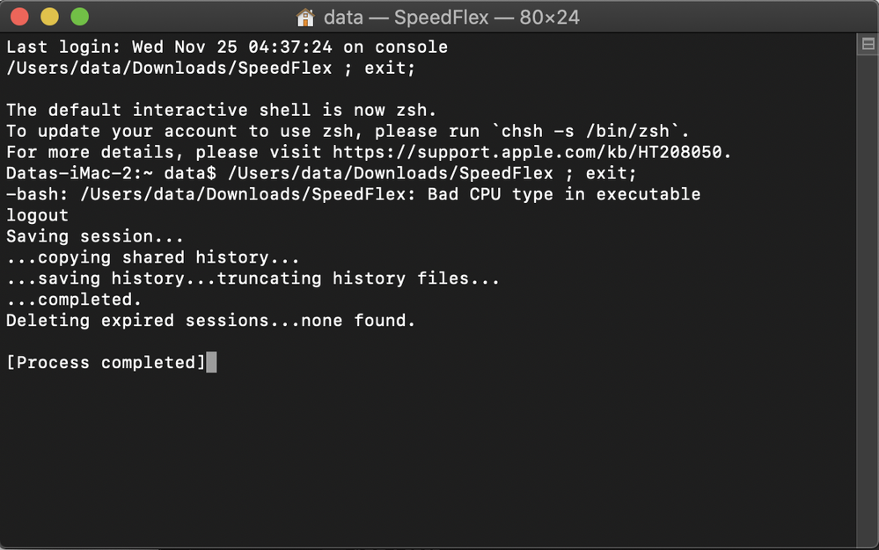Click the 'Bad CPU type in executable' error text

point(563,194)
